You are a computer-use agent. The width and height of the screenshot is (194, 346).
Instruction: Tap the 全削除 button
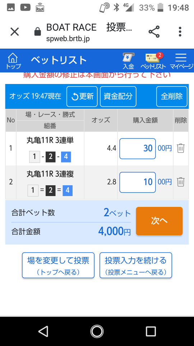coord(172,97)
